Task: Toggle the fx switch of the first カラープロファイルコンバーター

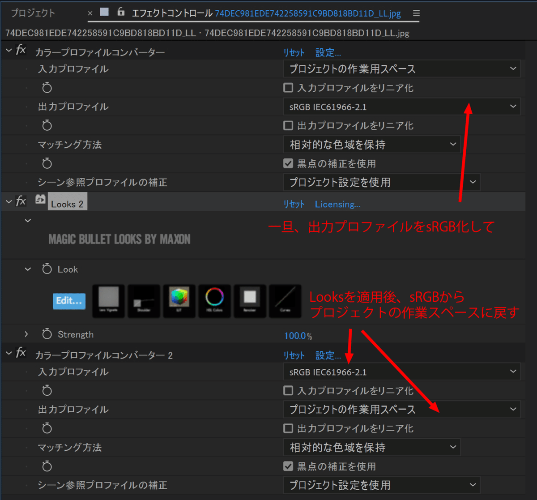Action: tap(21, 50)
